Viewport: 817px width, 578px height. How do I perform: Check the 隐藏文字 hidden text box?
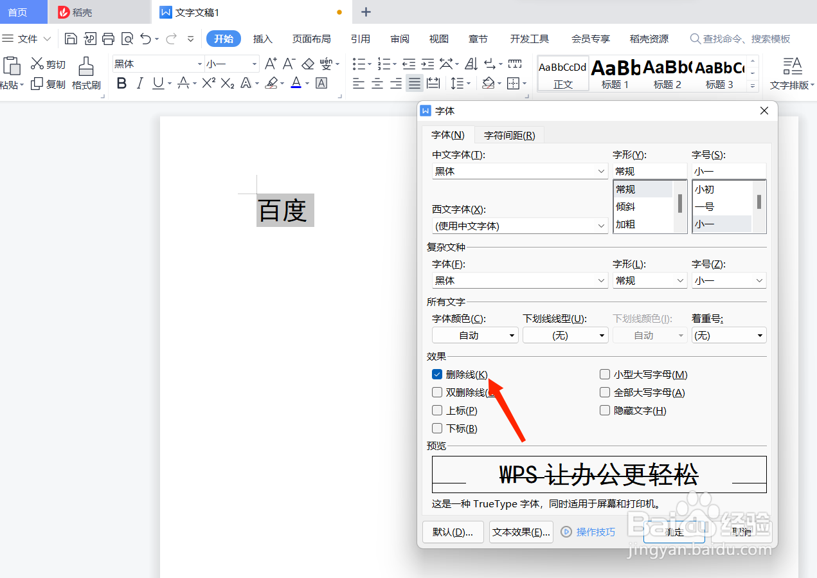point(605,410)
